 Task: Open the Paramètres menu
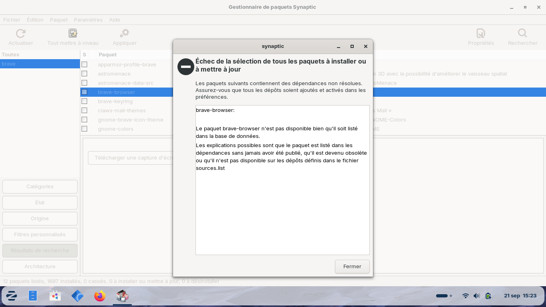click(88, 20)
